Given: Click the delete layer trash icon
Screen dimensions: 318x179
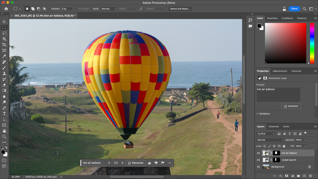Looking at the screenshot, I should pos(311,176).
